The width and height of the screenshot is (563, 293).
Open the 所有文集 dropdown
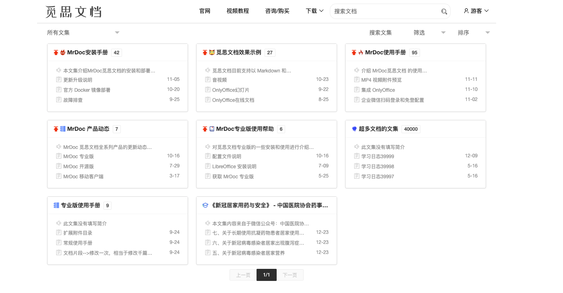tap(83, 33)
